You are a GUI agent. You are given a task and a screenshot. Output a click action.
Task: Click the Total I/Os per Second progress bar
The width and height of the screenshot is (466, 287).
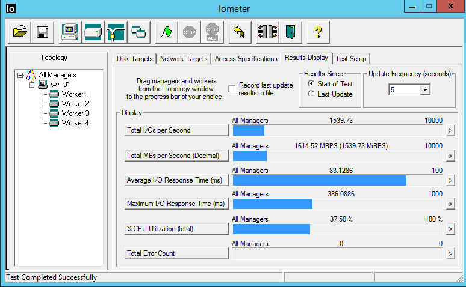(337, 130)
